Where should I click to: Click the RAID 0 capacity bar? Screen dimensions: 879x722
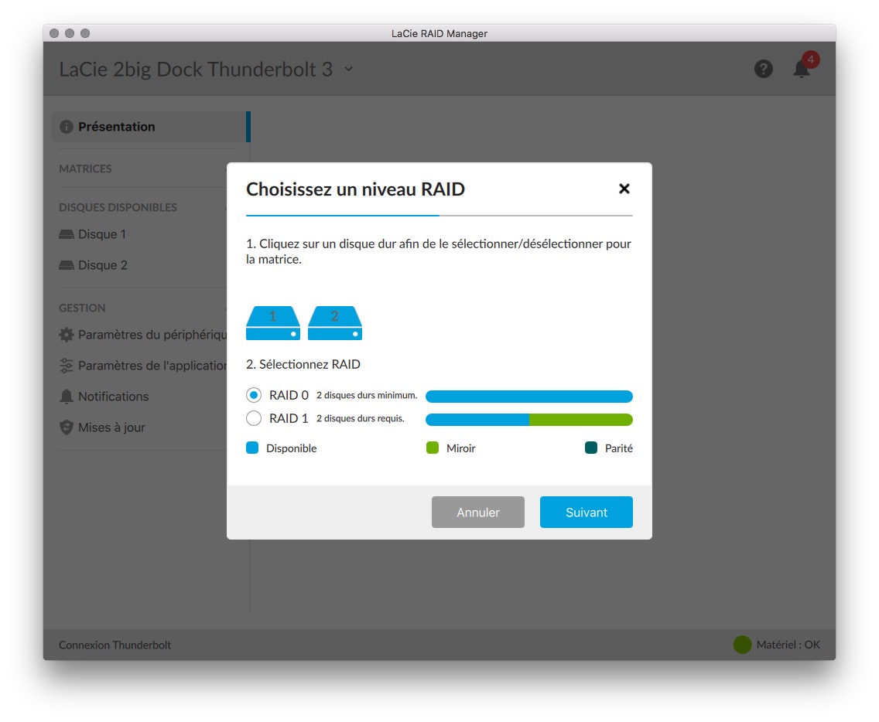point(528,397)
